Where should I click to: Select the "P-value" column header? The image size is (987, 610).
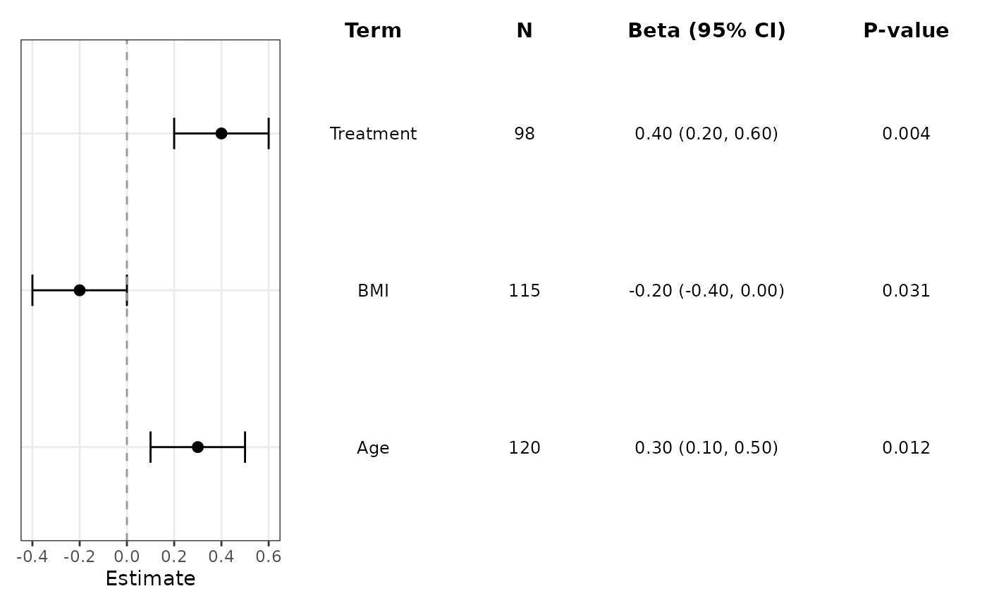coord(906,31)
